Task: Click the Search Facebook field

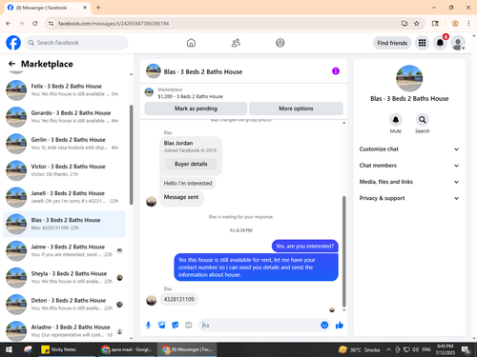Action: point(76,43)
